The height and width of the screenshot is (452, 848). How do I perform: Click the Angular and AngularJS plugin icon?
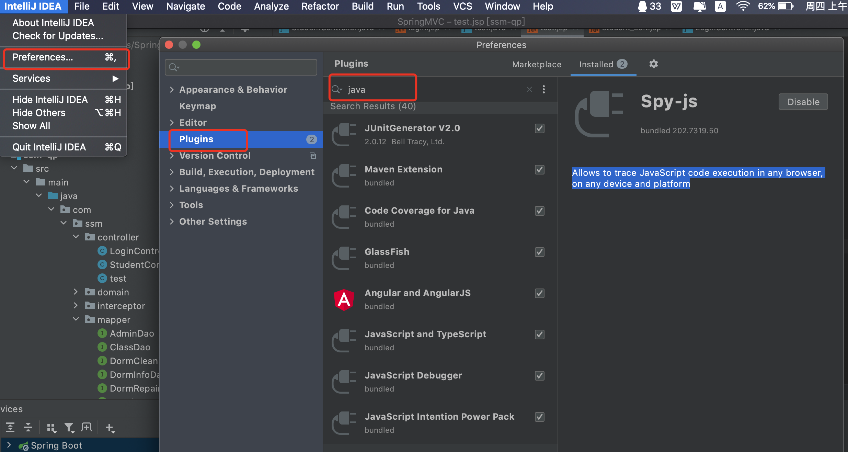[x=344, y=300]
